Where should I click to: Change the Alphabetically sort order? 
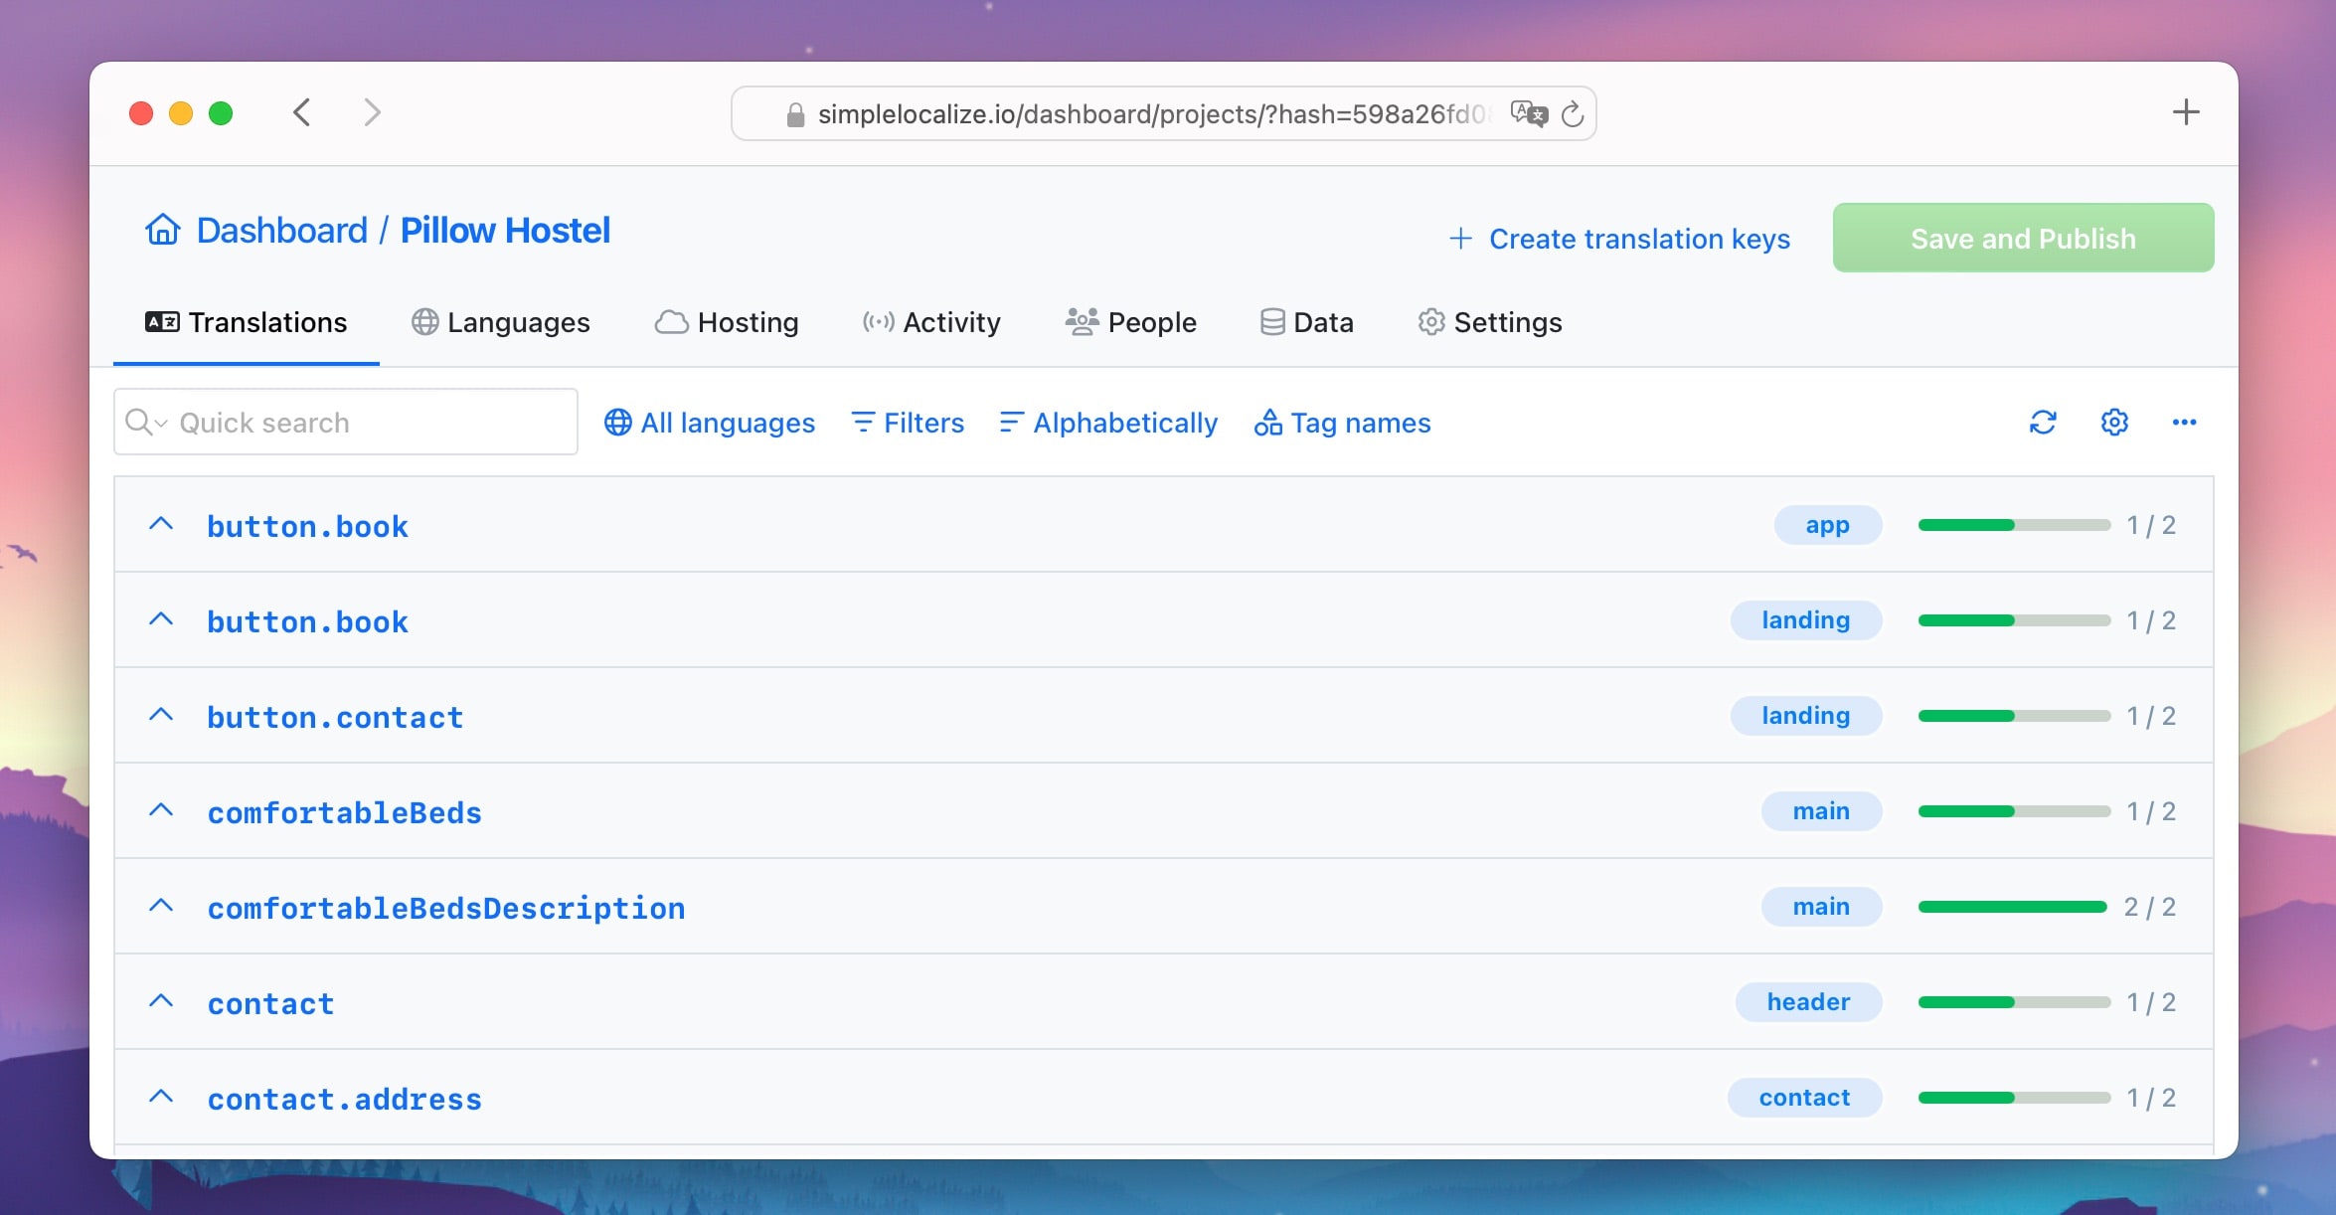click(x=1108, y=423)
